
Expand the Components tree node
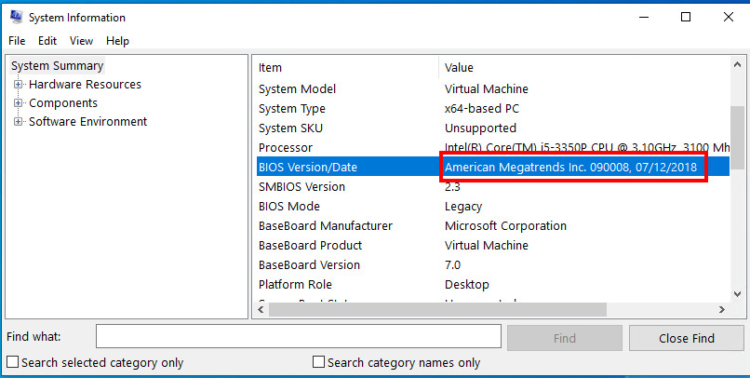(x=18, y=103)
